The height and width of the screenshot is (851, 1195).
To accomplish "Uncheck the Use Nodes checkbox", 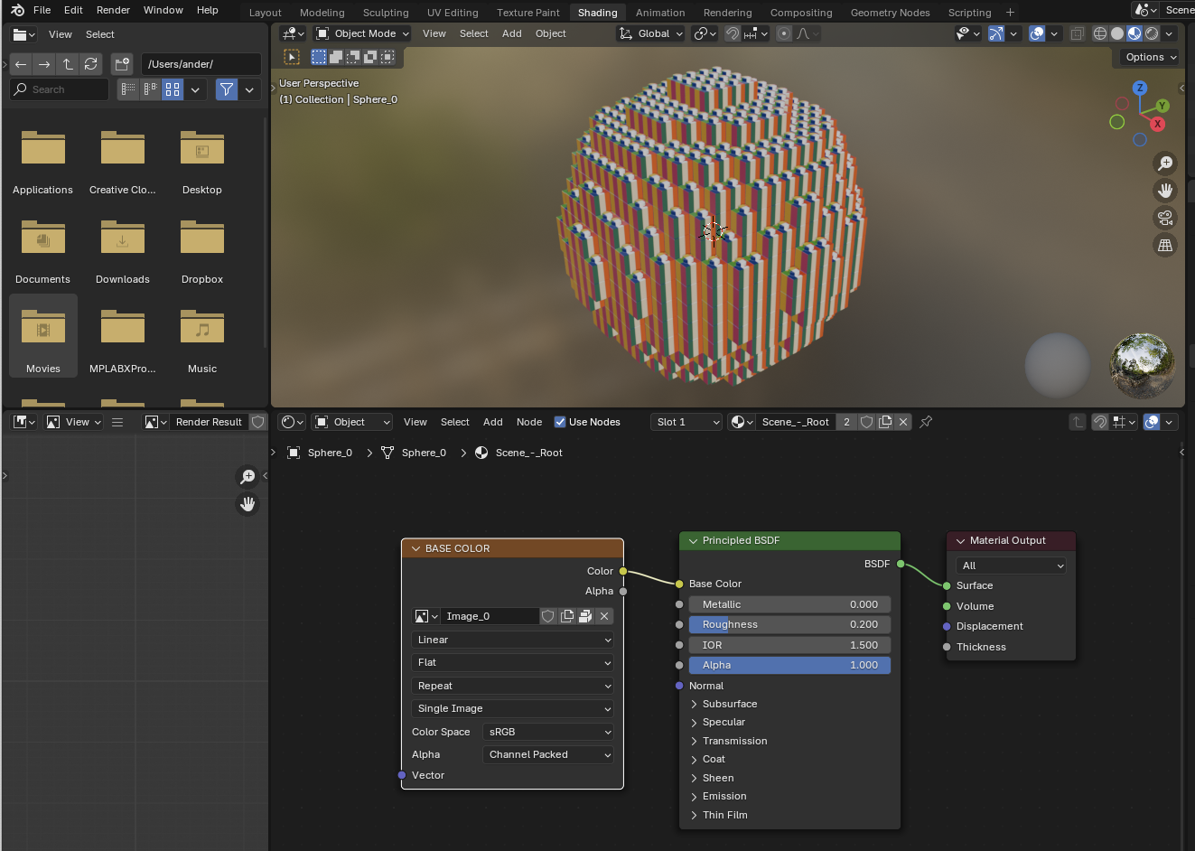I will pos(560,422).
